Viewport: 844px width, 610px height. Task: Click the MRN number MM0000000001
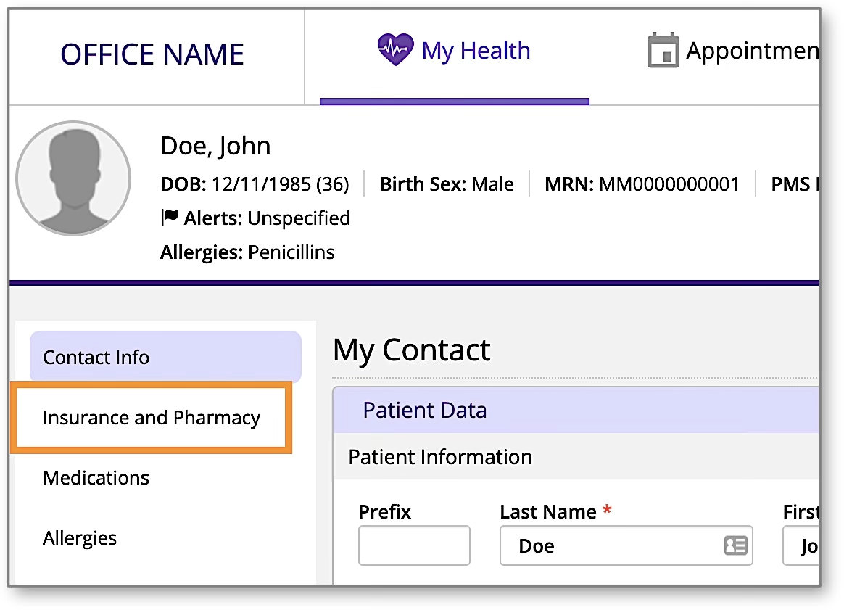point(669,184)
